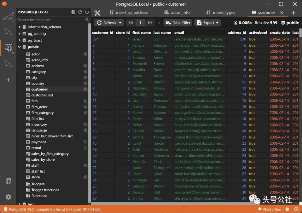Click the bug report icon in status bar
The height and width of the screenshot is (213, 302).
click(x=287, y=209)
